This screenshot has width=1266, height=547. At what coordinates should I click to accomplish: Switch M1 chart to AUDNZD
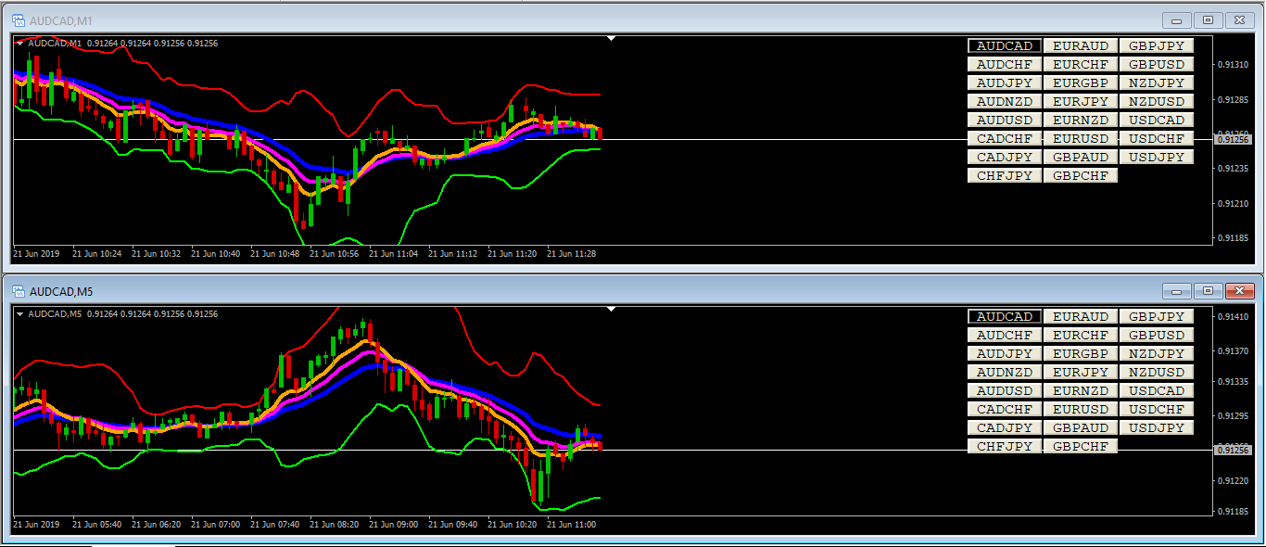coord(1005,101)
